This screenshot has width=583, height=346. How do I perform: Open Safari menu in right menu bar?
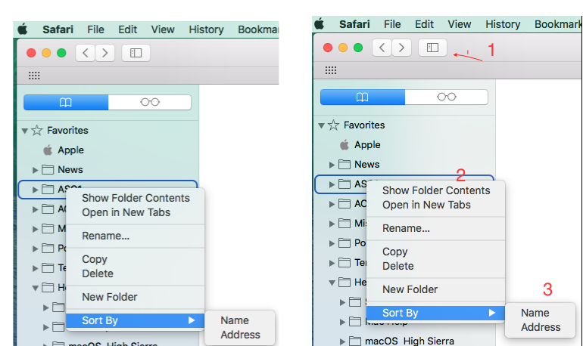click(x=354, y=24)
